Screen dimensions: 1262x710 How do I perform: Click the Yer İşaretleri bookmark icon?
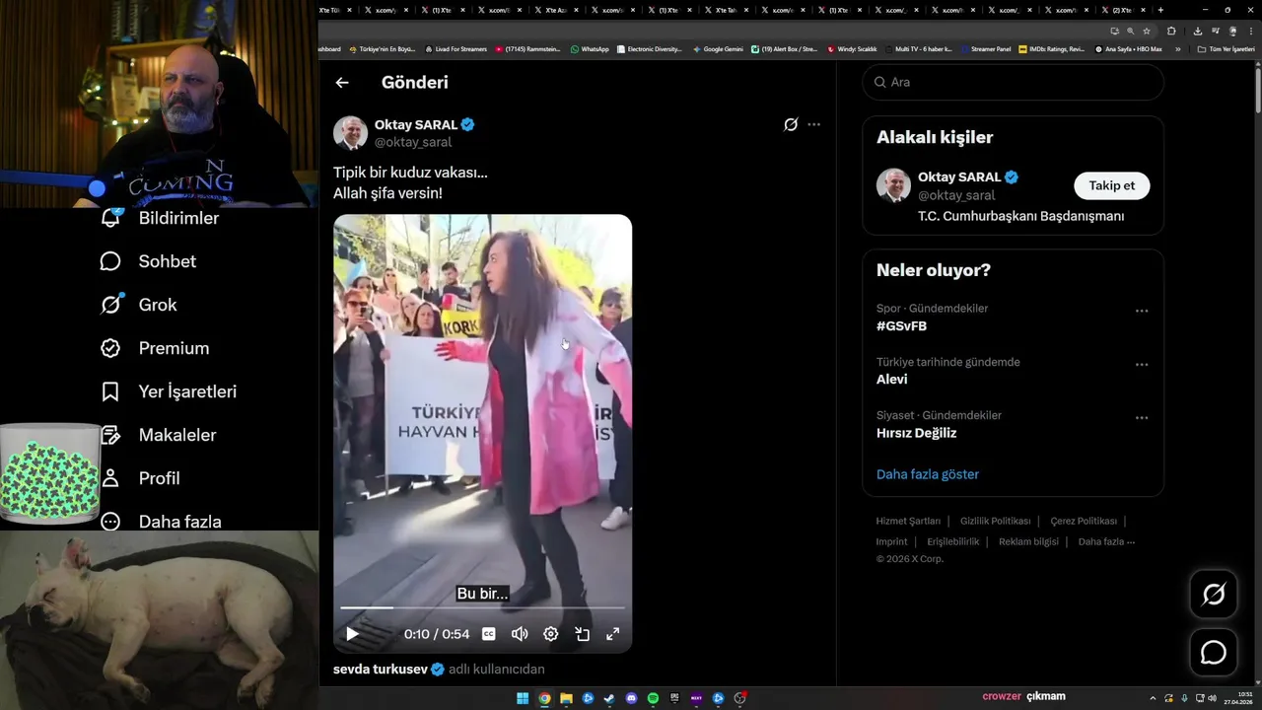click(x=110, y=391)
